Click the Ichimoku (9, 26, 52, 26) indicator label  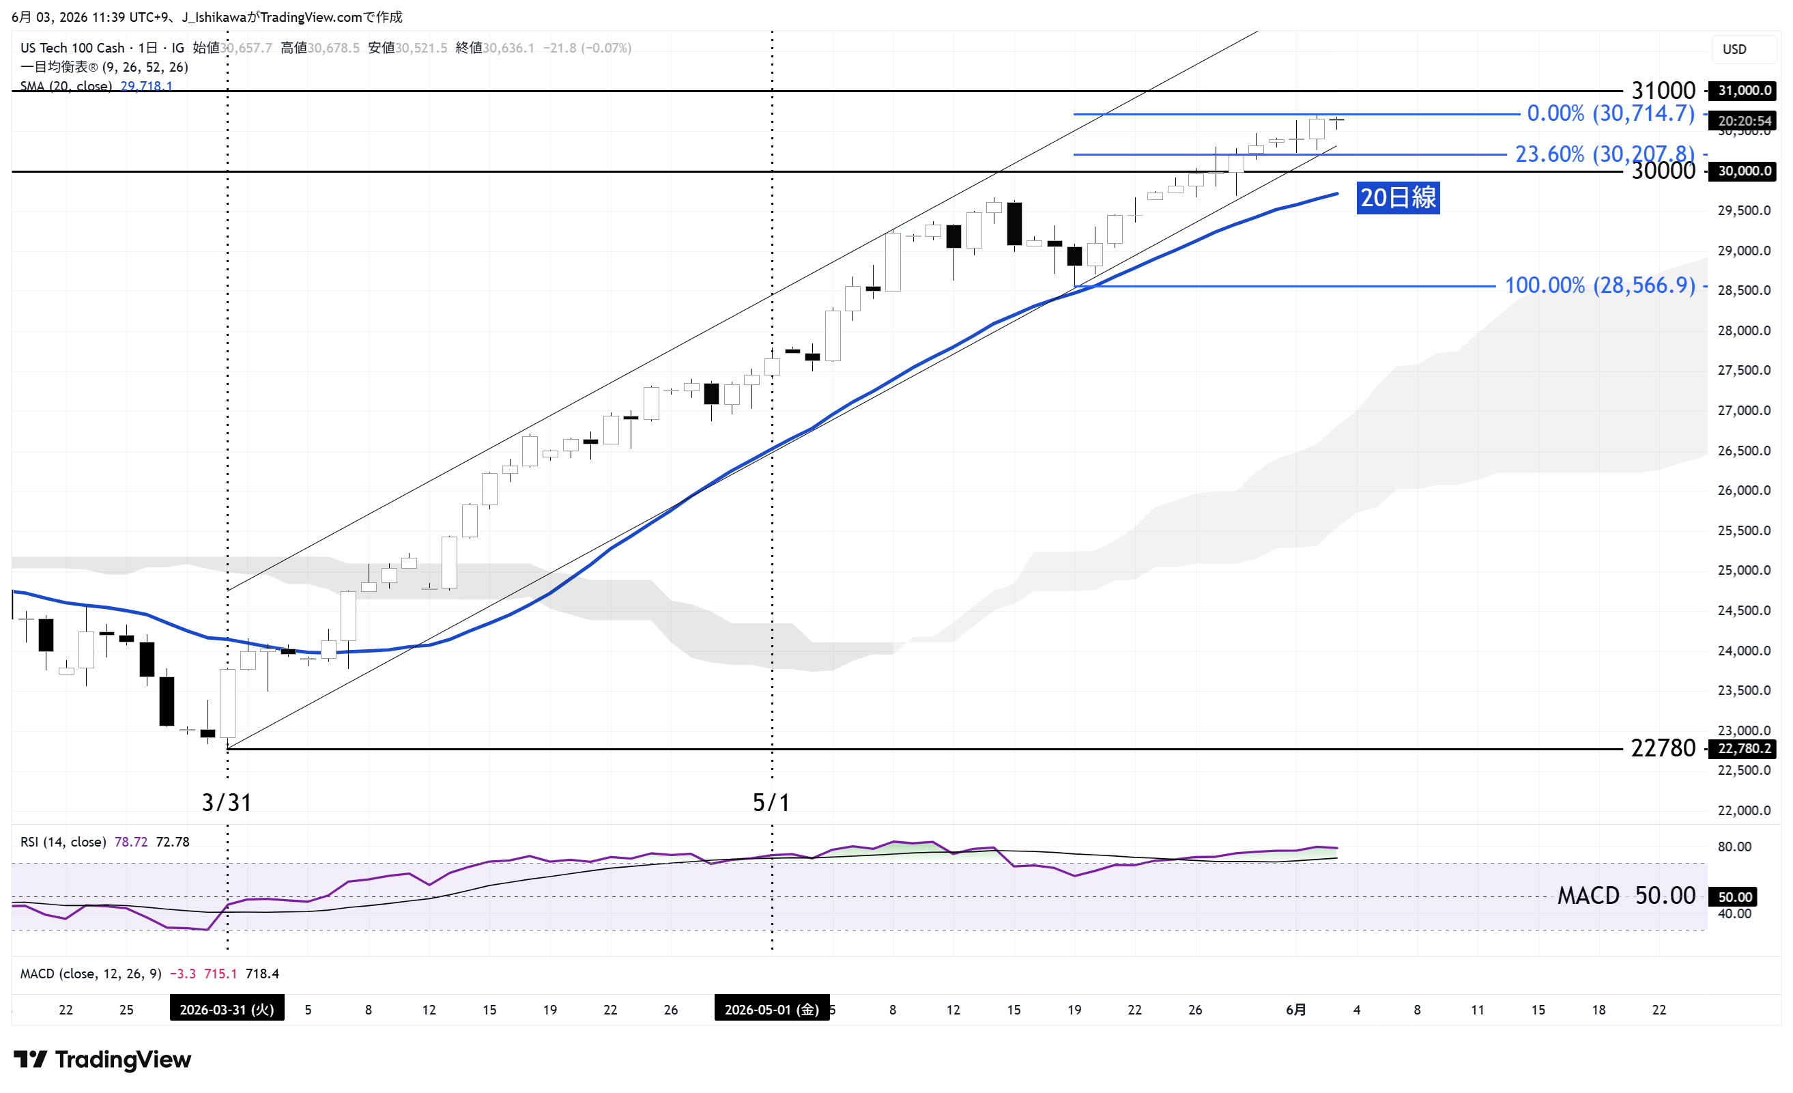click(x=104, y=67)
